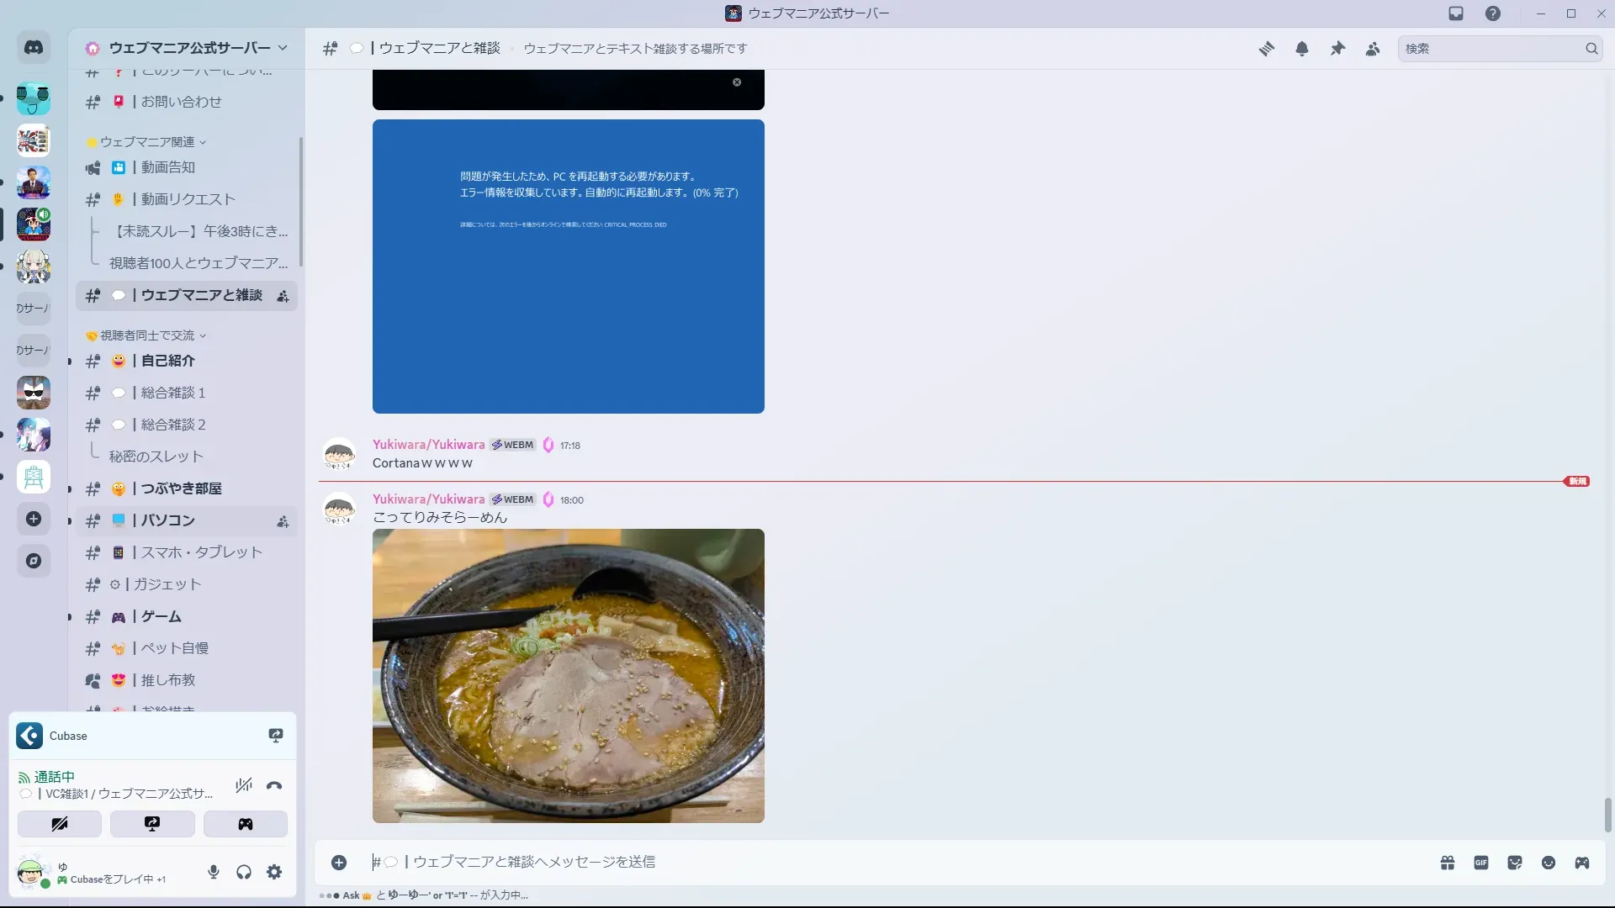Viewport: 1615px width, 908px height.
Task: Click the notification bell icon
Action: (1301, 49)
